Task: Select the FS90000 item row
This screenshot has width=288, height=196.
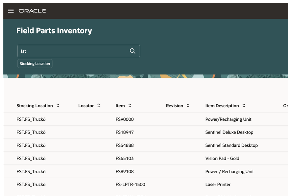Action: (125, 119)
